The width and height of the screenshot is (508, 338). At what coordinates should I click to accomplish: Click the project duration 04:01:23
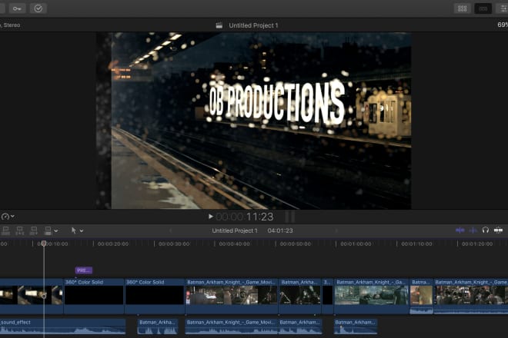tap(280, 230)
